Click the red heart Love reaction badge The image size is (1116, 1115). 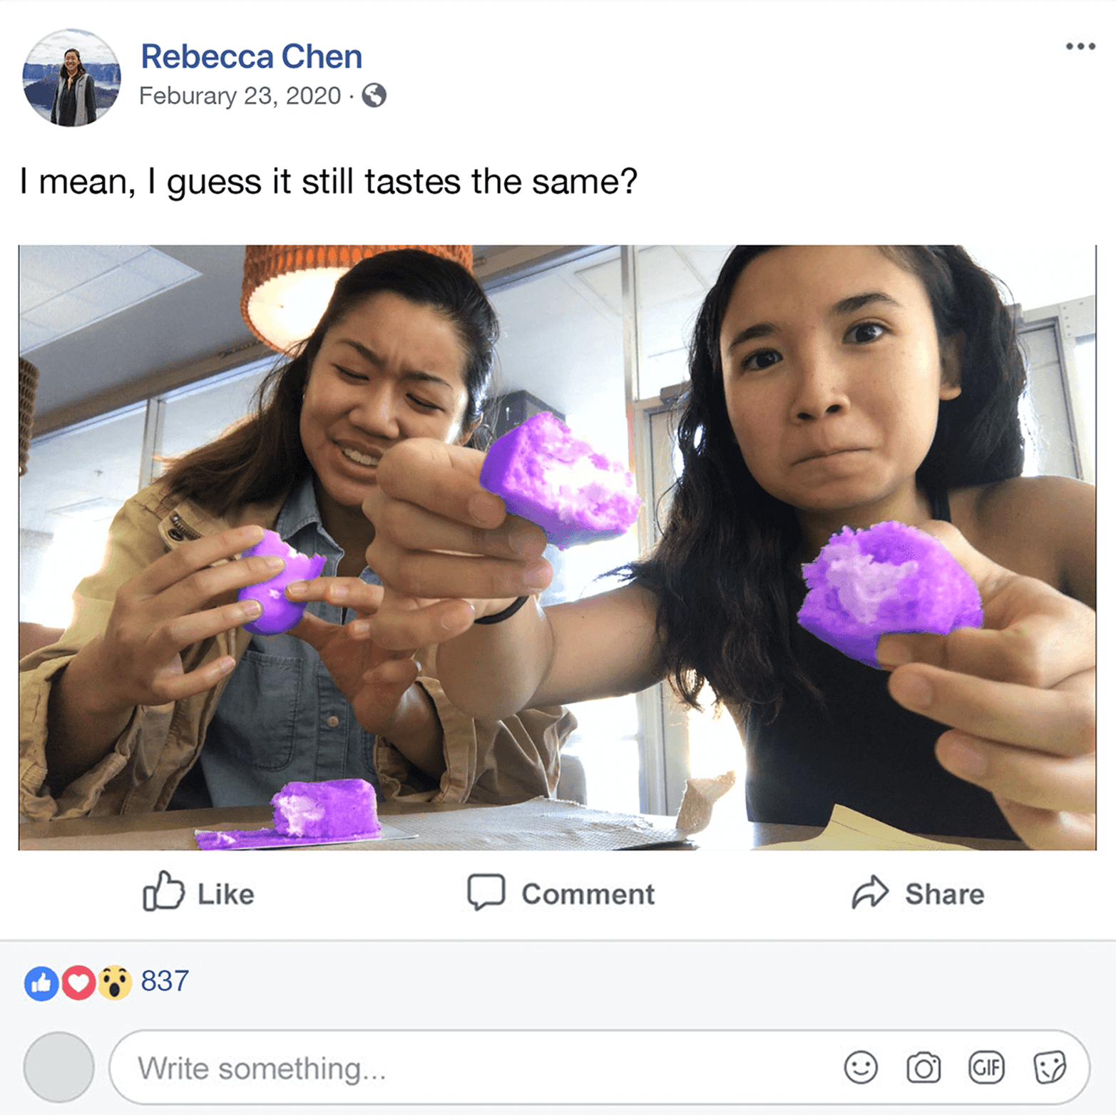click(x=78, y=983)
